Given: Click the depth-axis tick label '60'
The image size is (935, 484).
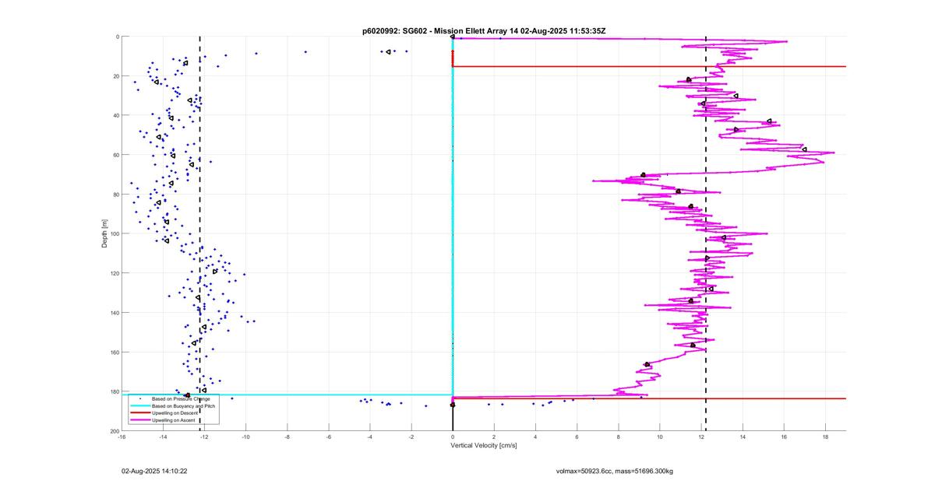Looking at the screenshot, I should tap(115, 155).
